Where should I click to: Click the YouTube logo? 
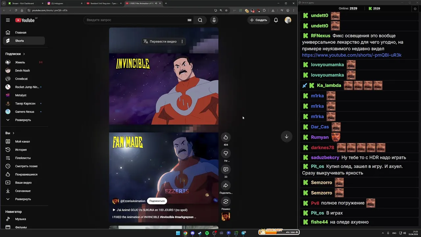click(x=25, y=20)
